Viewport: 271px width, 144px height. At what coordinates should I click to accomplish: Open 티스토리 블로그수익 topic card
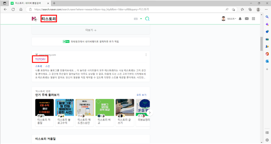(x=65, y=112)
